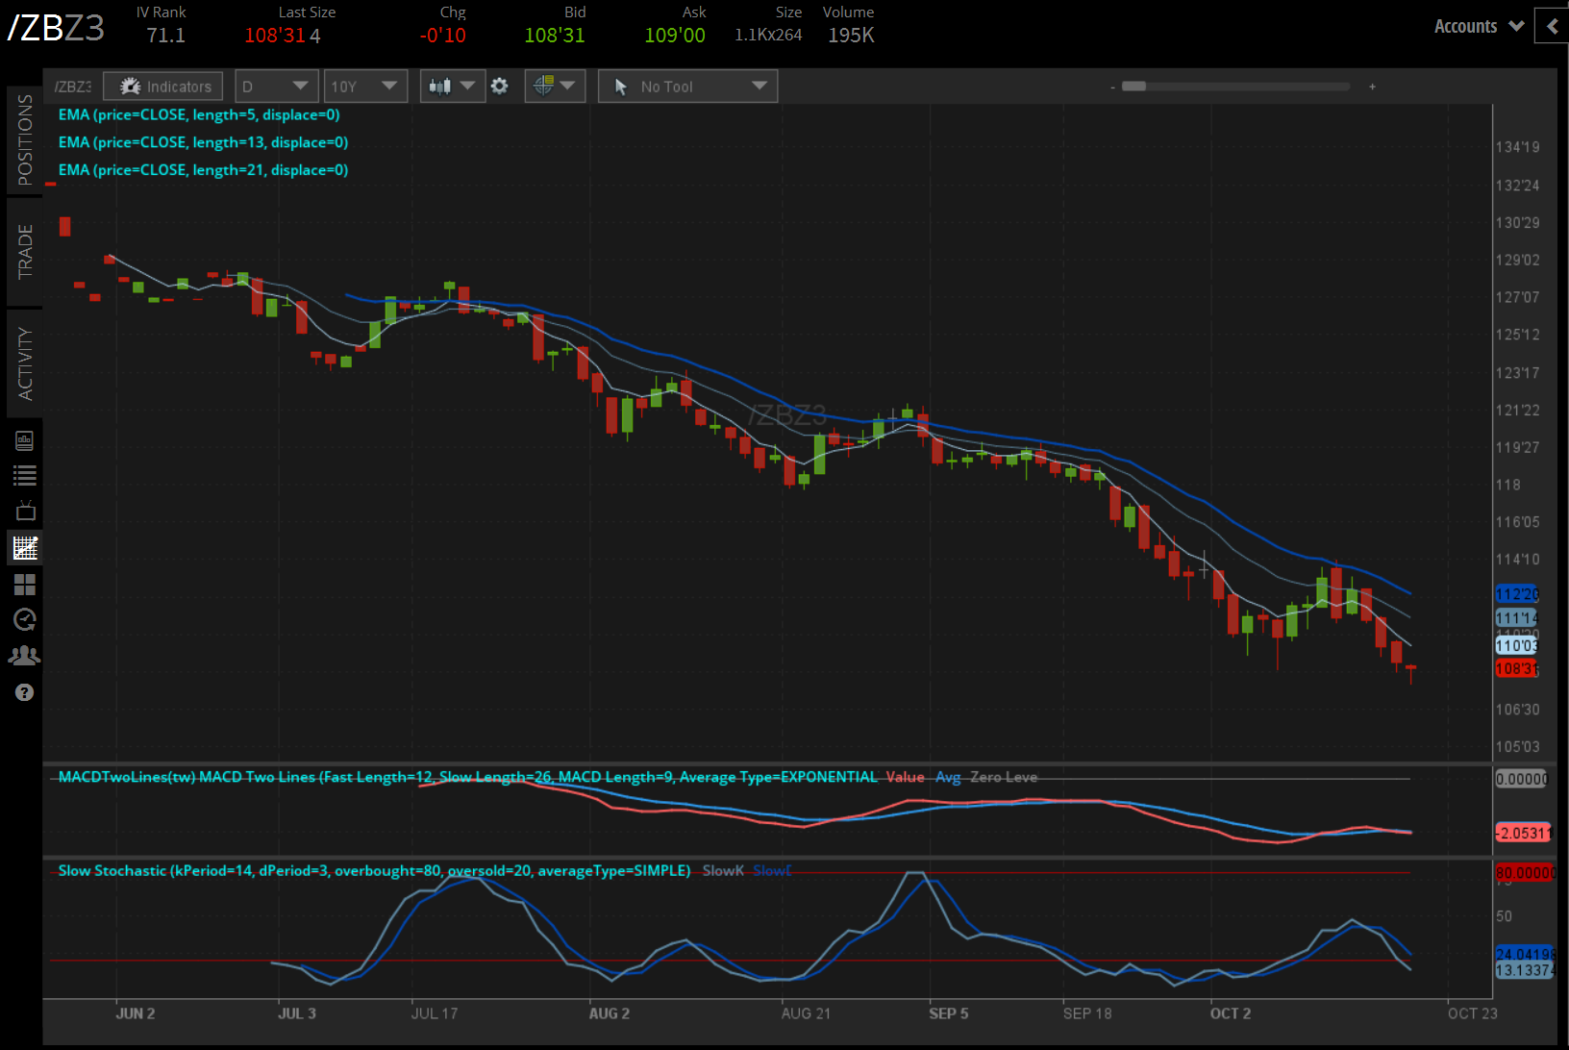Expand the D timeframe dropdown
This screenshot has width=1569, height=1050.
click(x=277, y=87)
